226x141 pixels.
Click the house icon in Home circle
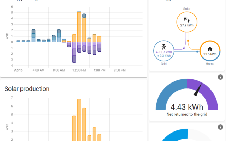pos(210,49)
